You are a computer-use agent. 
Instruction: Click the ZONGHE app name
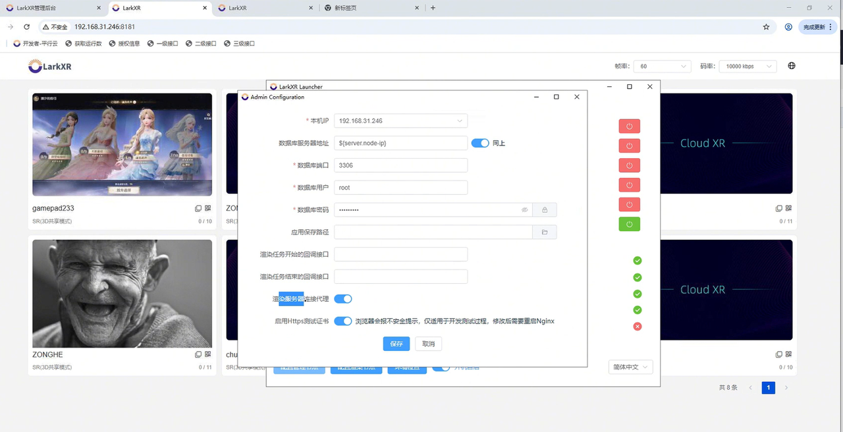click(47, 354)
